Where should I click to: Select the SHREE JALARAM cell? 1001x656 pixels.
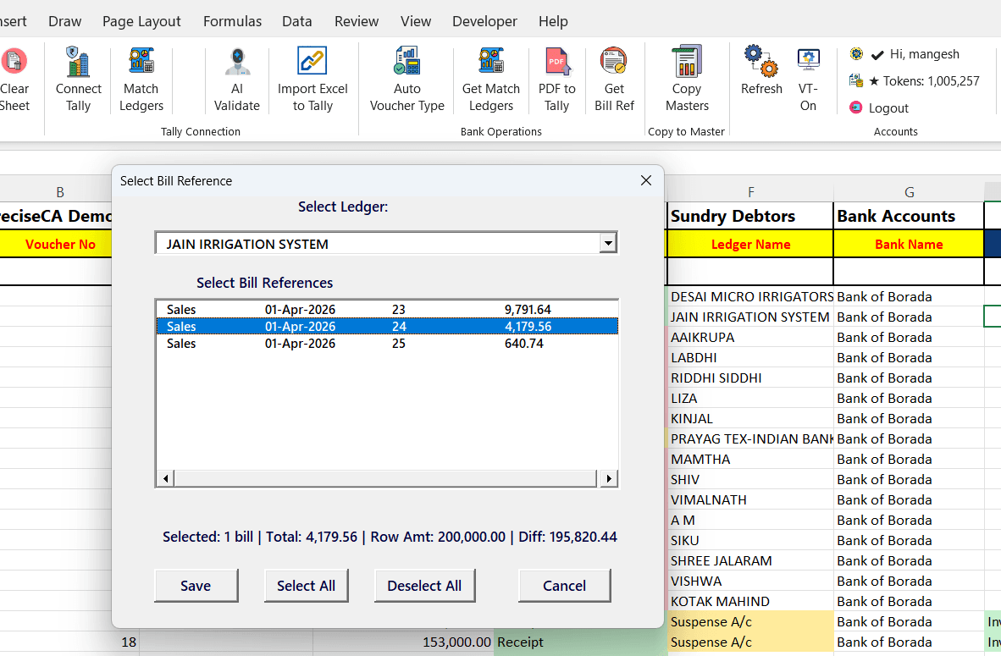point(750,561)
